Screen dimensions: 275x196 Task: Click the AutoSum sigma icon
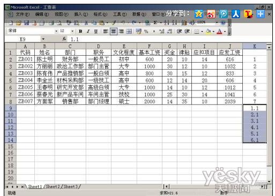155,22
